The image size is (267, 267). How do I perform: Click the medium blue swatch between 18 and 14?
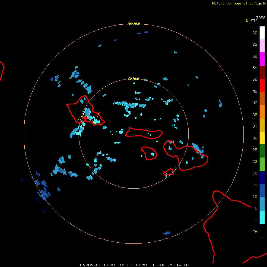click(262, 191)
